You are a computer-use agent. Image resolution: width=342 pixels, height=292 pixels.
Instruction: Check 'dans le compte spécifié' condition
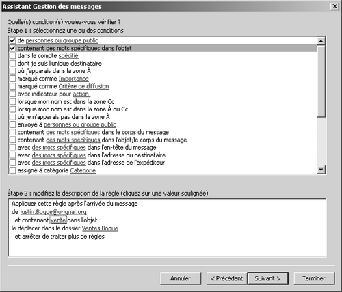click(x=12, y=56)
